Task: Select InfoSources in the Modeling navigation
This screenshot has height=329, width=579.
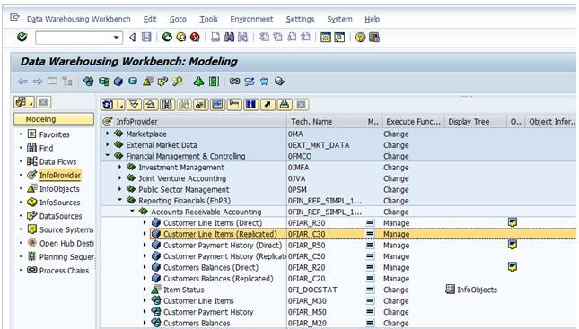Action: pyautogui.click(x=59, y=203)
